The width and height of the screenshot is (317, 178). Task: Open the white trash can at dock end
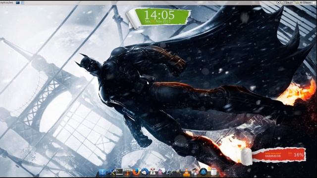tap(213, 172)
